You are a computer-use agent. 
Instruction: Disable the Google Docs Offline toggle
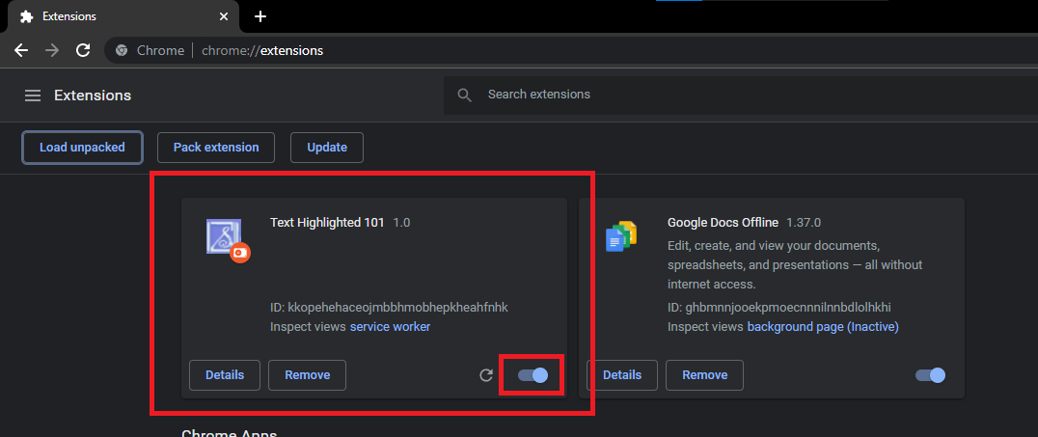(x=930, y=375)
